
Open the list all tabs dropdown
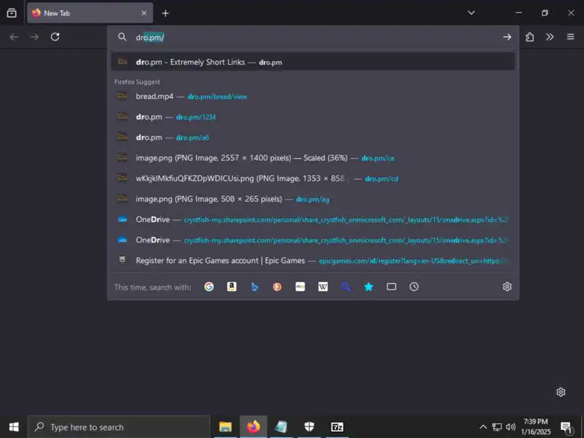(471, 13)
